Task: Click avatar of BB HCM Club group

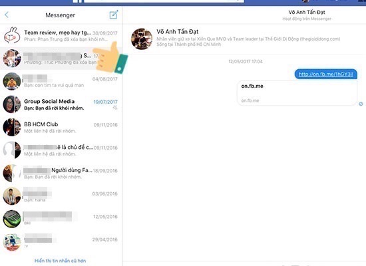Action: (x=12, y=127)
